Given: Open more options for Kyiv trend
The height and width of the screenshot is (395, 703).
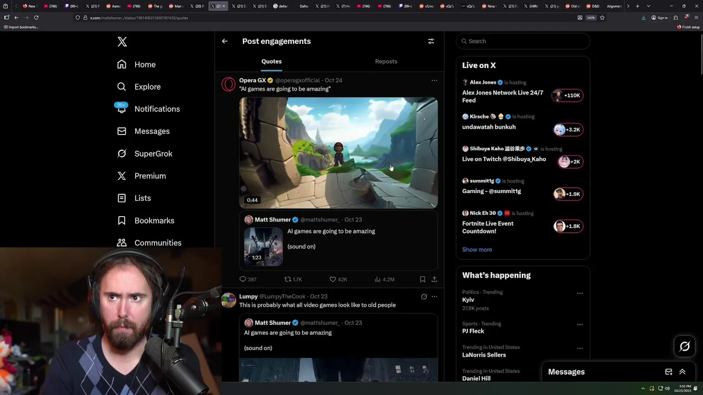Looking at the screenshot, I should (x=579, y=293).
